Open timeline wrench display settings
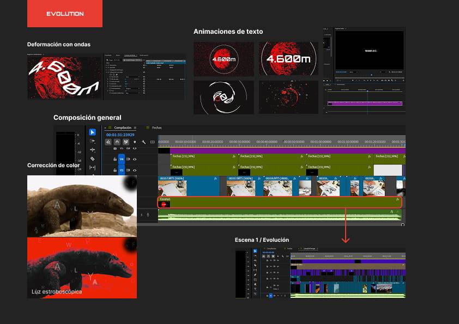This screenshot has width=459, height=324. click(x=143, y=142)
